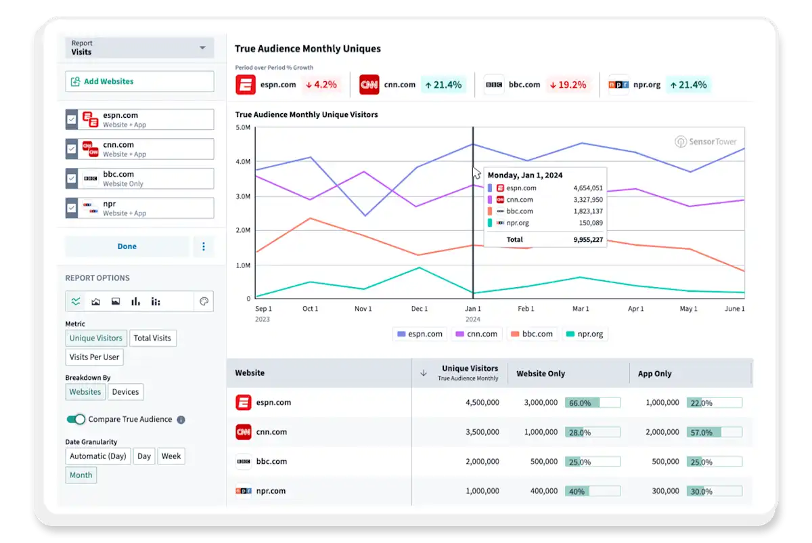Click the ESPN logo in growth summary

(246, 85)
